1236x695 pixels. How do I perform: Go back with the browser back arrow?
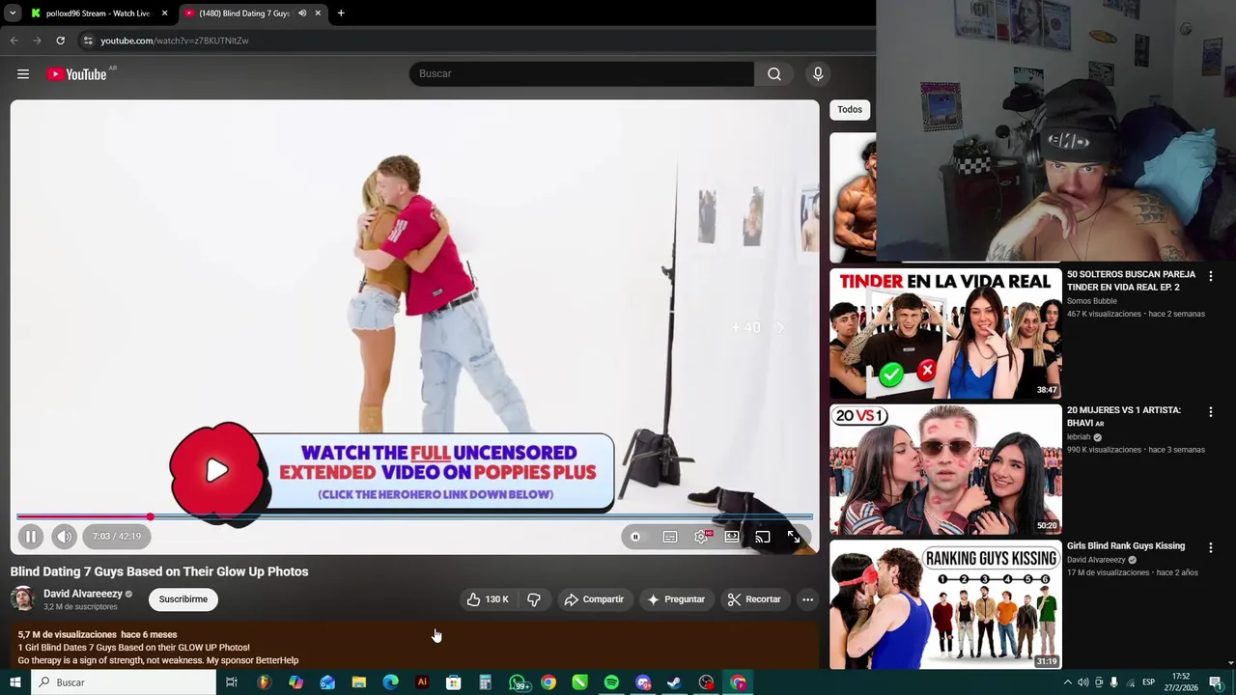(14, 41)
